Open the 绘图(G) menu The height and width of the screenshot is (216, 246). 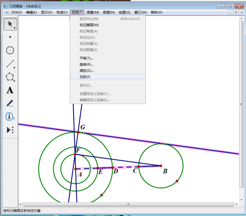point(124,12)
